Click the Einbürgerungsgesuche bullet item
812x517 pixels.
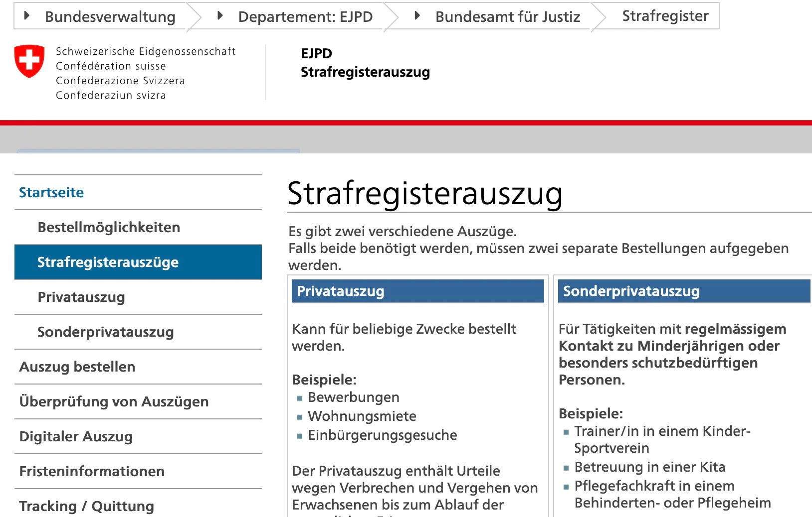(383, 435)
